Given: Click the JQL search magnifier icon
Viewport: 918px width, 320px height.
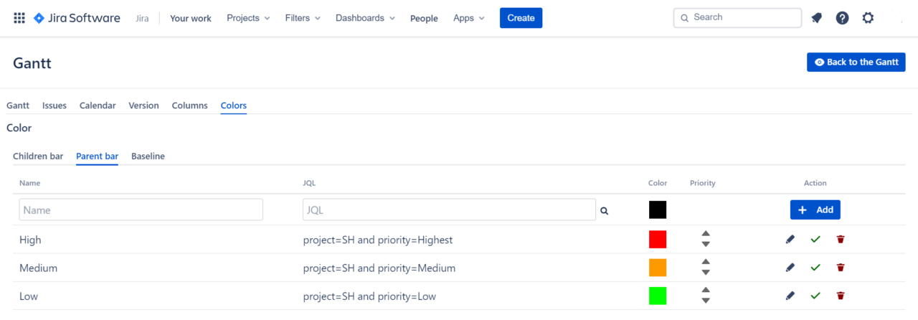Looking at the screenshot, I should pos(604,211).
